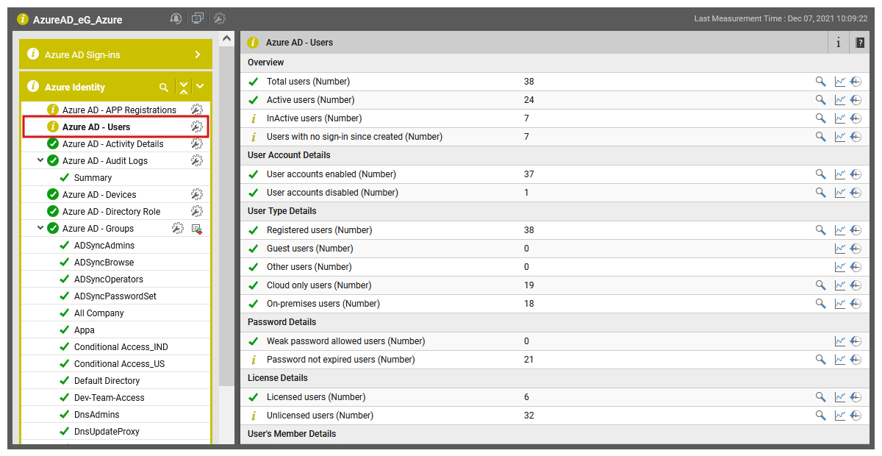Open the Summary descriptor under Audit Logs
The width and height of the screenshot is (882, 456).
pos(93,177)
